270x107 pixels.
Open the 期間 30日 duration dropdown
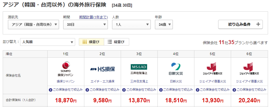point(85,25)
